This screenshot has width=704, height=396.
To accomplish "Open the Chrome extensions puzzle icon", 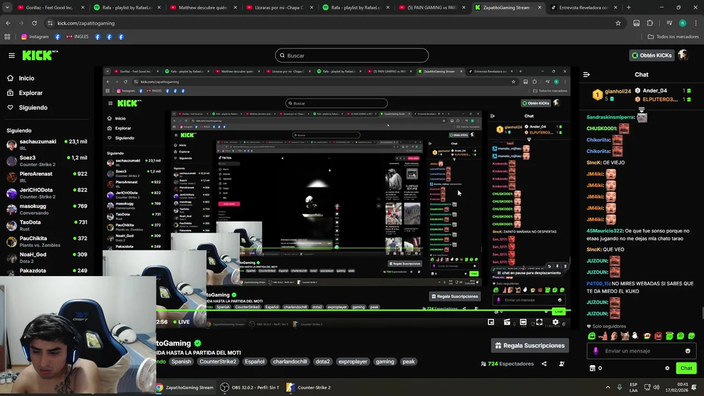I will 650,23.
